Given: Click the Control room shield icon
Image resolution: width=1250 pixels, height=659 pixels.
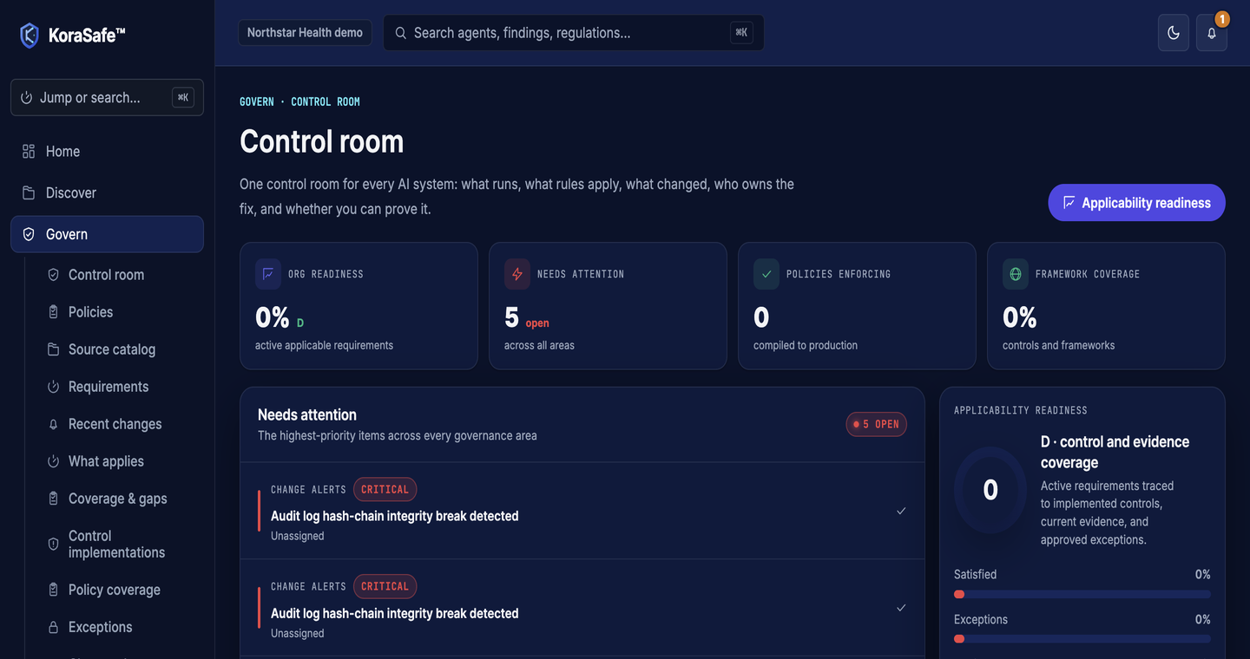Looking at the screenshot, I should pos(53,275).
